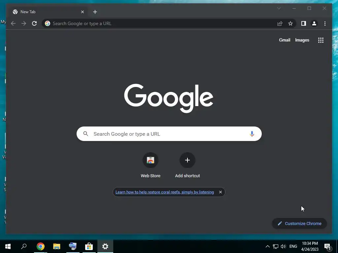
Task: Click the Customize Chrome button
Action: coord(300,224)
